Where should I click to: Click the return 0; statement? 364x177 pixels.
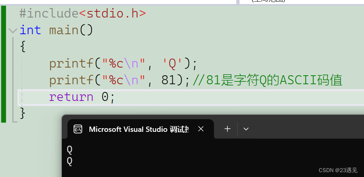[x=82, y=97]
